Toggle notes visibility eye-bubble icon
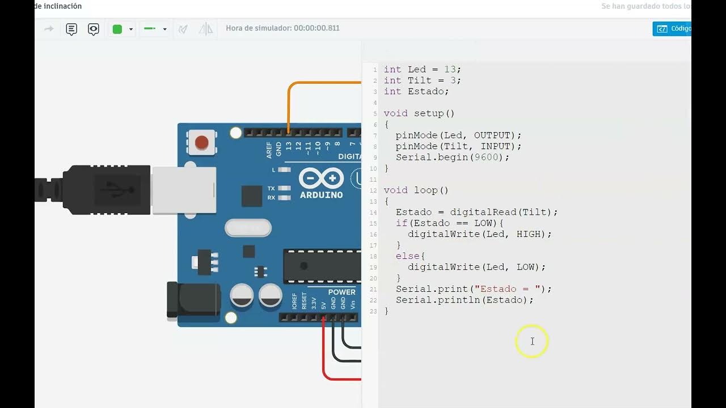 coord(94,29)
